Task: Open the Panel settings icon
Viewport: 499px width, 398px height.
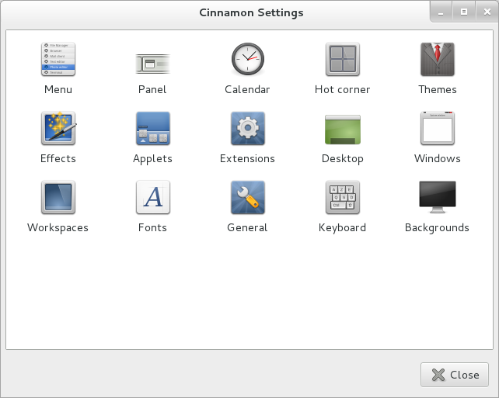Action: coord(153,64)
